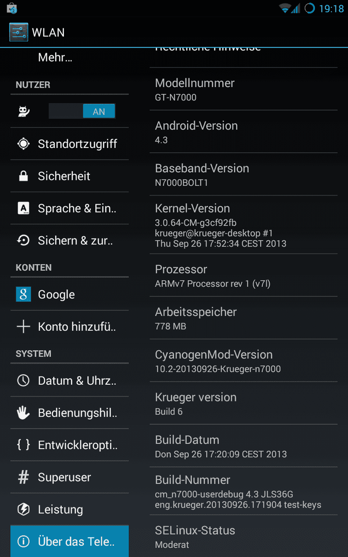Tap the plus icon for Konto hinzufügen
348x557 pixels.
[23, 327]
